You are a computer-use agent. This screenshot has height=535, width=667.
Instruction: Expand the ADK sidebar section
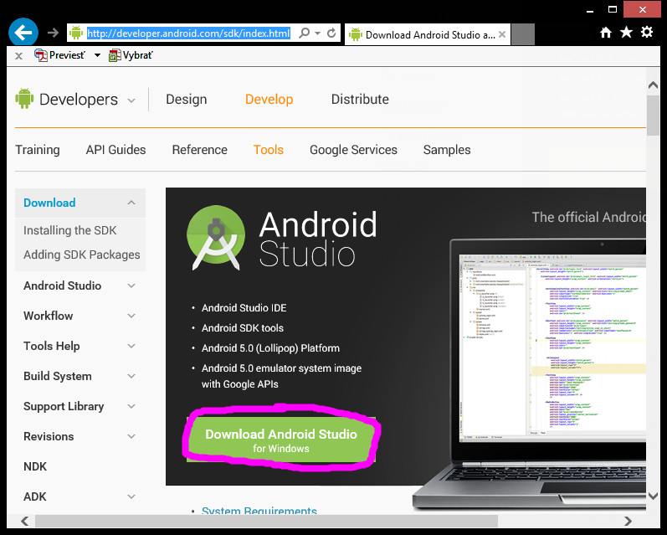tap(131, 496)
